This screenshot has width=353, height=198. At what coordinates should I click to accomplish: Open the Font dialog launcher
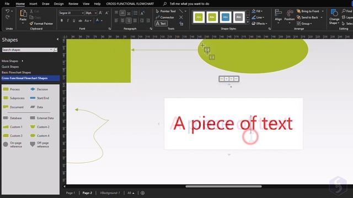tap(110, 29)
